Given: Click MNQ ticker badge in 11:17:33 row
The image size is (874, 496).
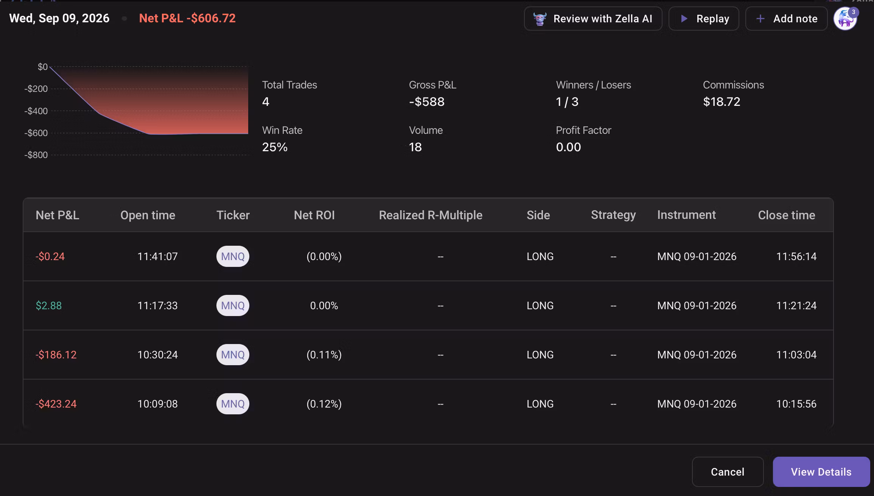Looking at the screenshot, I should tap(233, 305).
